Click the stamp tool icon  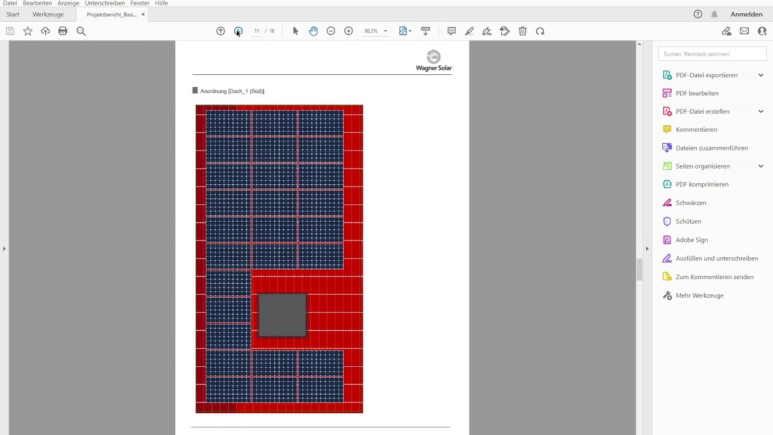(x=505, y=31)
